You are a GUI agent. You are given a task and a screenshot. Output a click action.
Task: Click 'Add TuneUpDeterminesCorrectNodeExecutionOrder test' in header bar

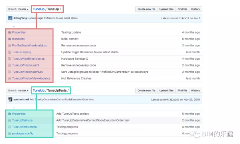62,99
